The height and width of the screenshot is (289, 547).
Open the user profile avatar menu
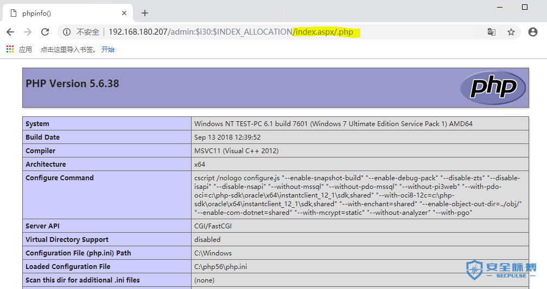[533, 32]
